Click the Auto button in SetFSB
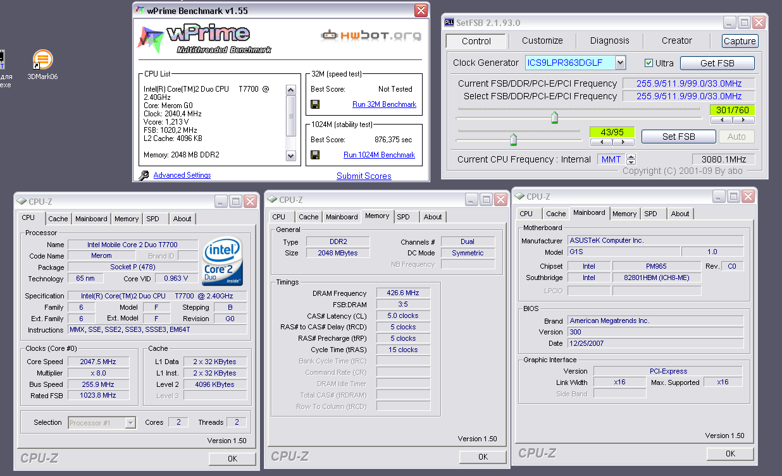The width and height of the screenshot is (782, 476). 736,137
